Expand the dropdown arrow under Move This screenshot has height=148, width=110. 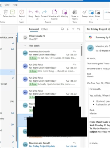pyautogui.click(x=91, y=19)
